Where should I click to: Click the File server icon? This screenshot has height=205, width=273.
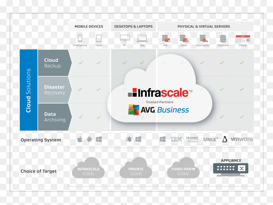(x=166, y=38)
